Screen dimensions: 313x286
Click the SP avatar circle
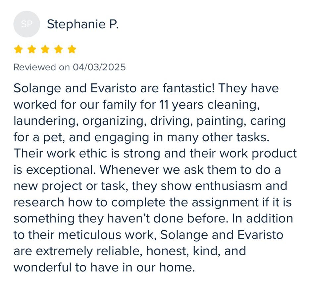26,24
